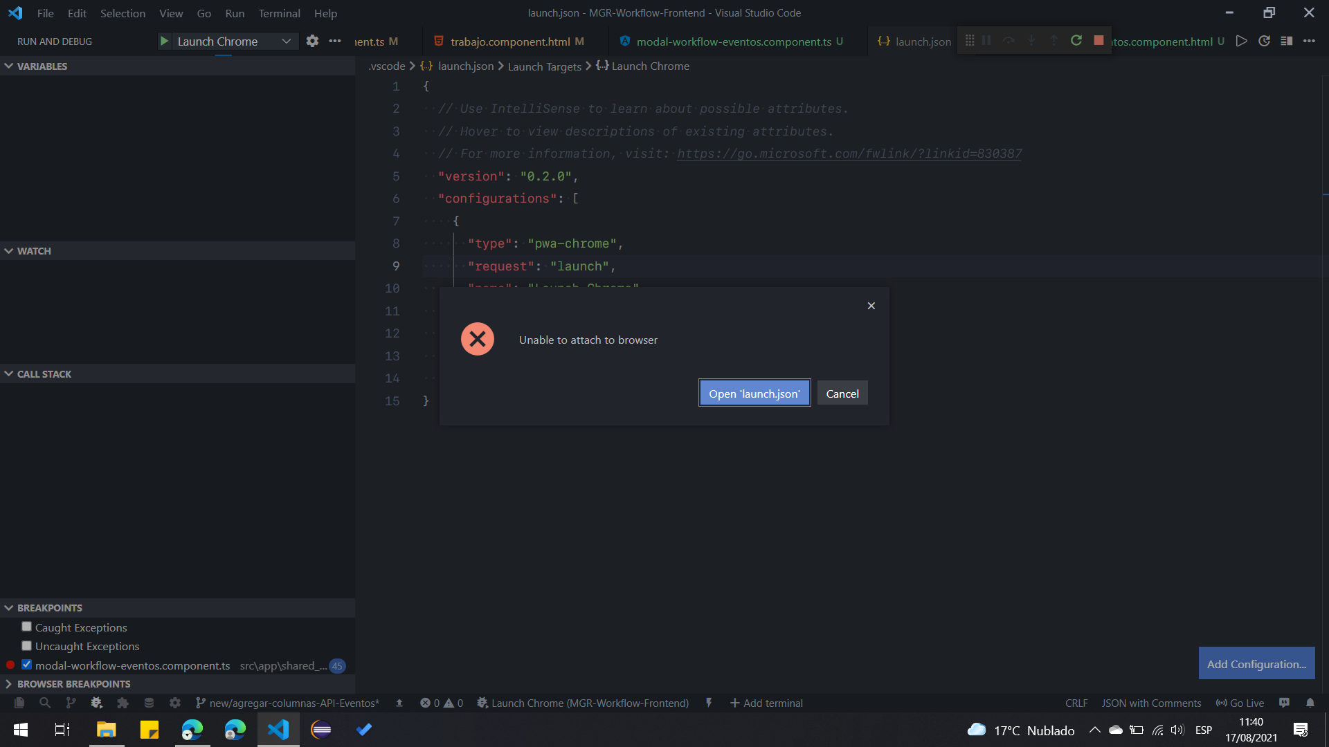Stop debugging with the red square icon

pyautogui.click(x=1099, y=40)
